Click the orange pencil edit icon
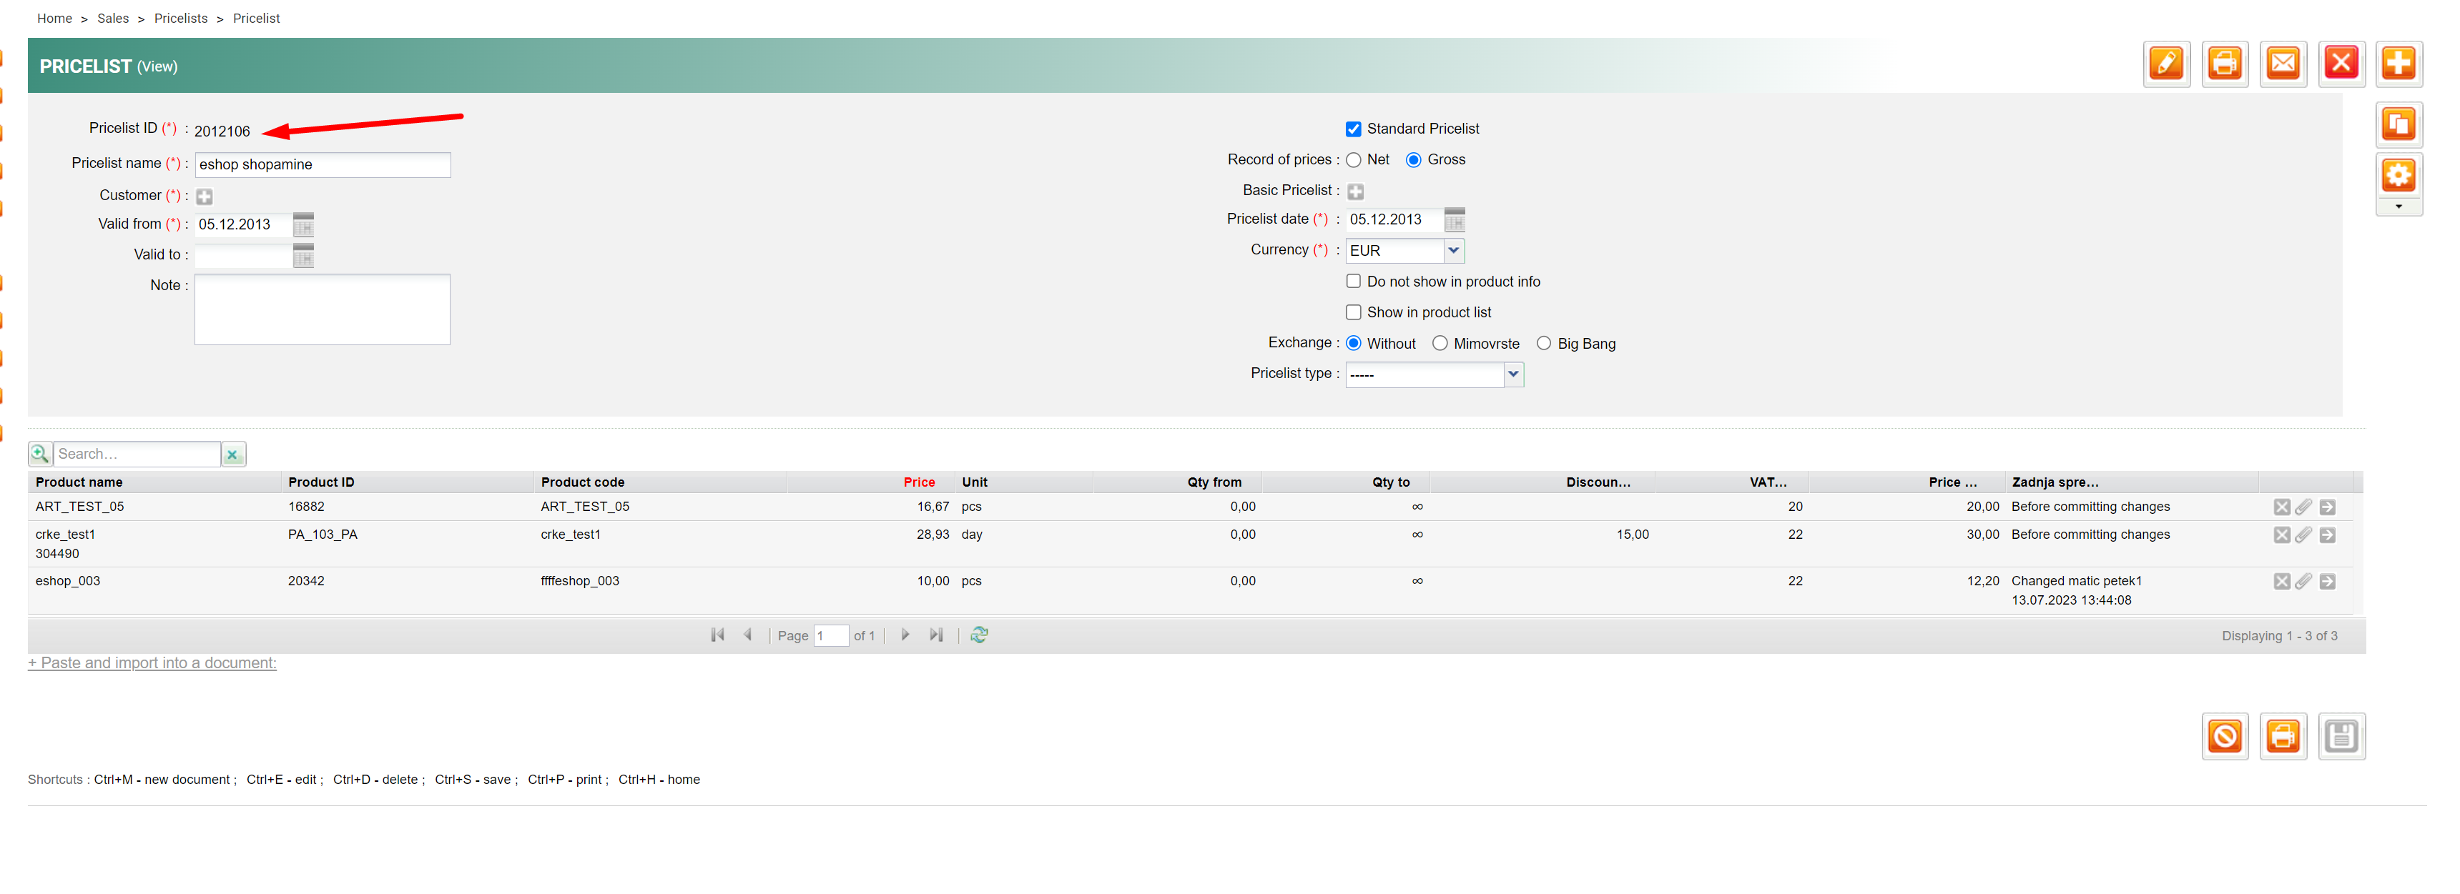The image size is (2460, 894). click(2166, 64)
